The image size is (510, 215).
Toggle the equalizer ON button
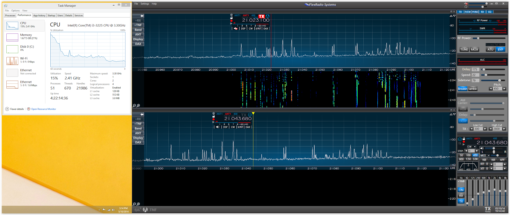pyautogui.click(x=461, y=190)
